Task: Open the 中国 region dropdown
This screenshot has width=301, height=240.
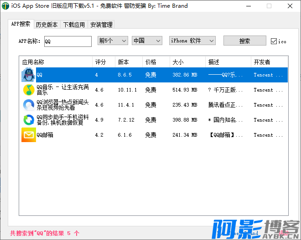Action: coord(147,41)
